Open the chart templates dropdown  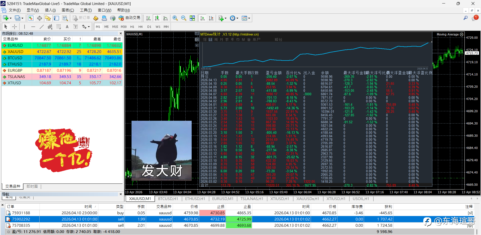[249, 18]
